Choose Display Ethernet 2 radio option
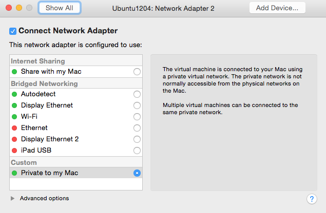 coord(137,139)
